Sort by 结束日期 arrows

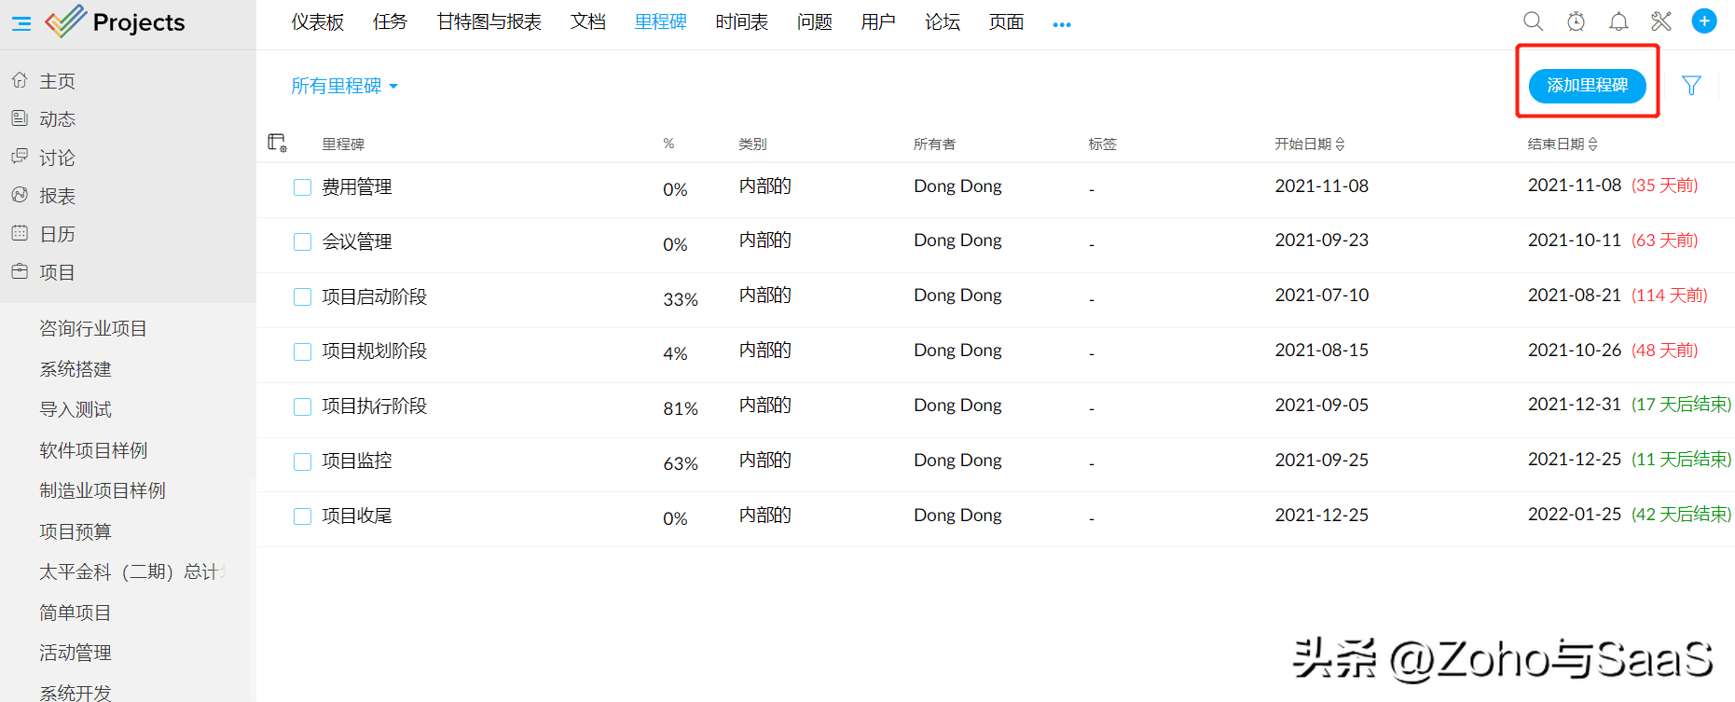(x=1592, y=144)
